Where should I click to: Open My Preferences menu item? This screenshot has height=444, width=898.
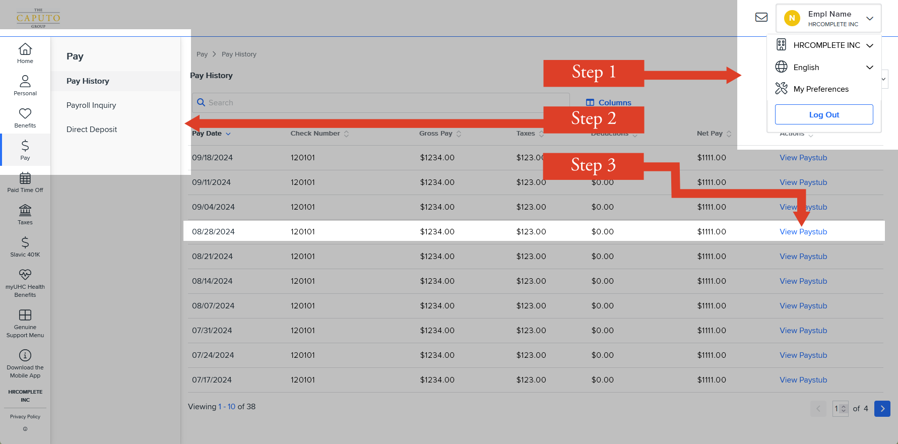[821, 89]
